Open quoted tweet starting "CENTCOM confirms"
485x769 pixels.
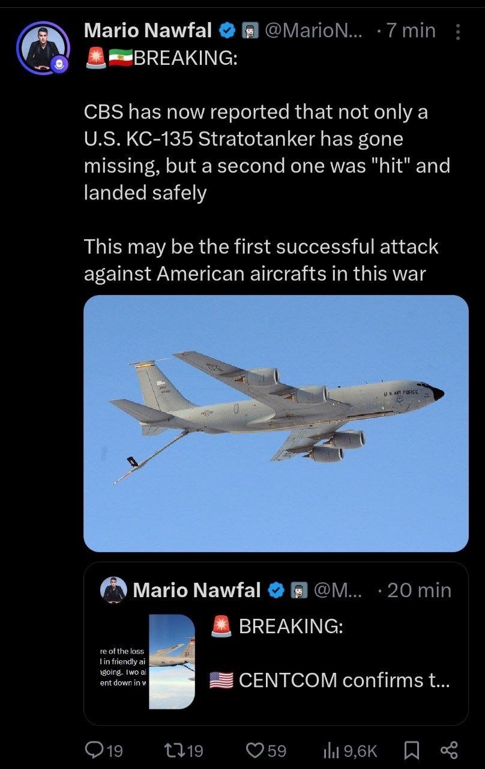343,680
